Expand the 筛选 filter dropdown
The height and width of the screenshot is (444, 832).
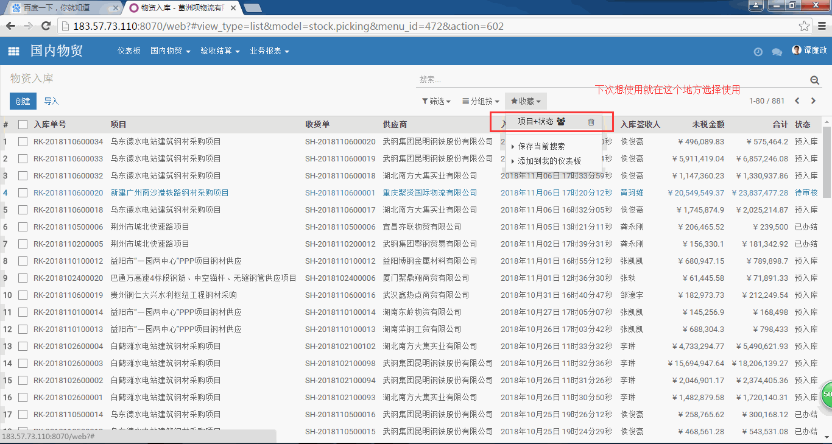pyautogui.click(x=436, y=101)
